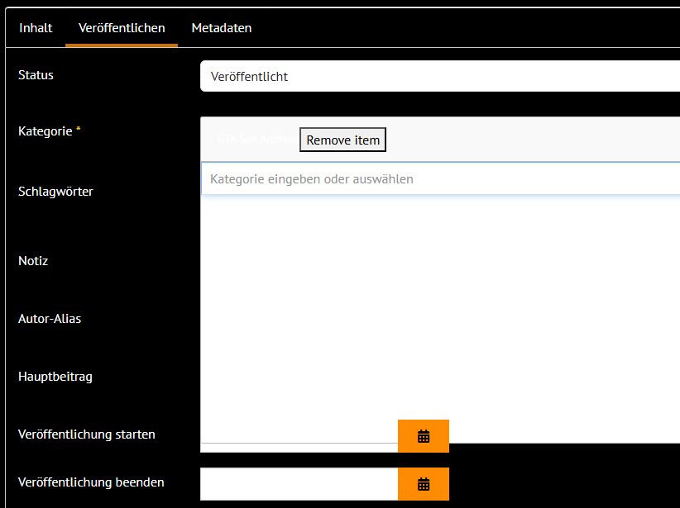Click the Autor-Alias label
The image size is (680, 508).
[50, 319]
